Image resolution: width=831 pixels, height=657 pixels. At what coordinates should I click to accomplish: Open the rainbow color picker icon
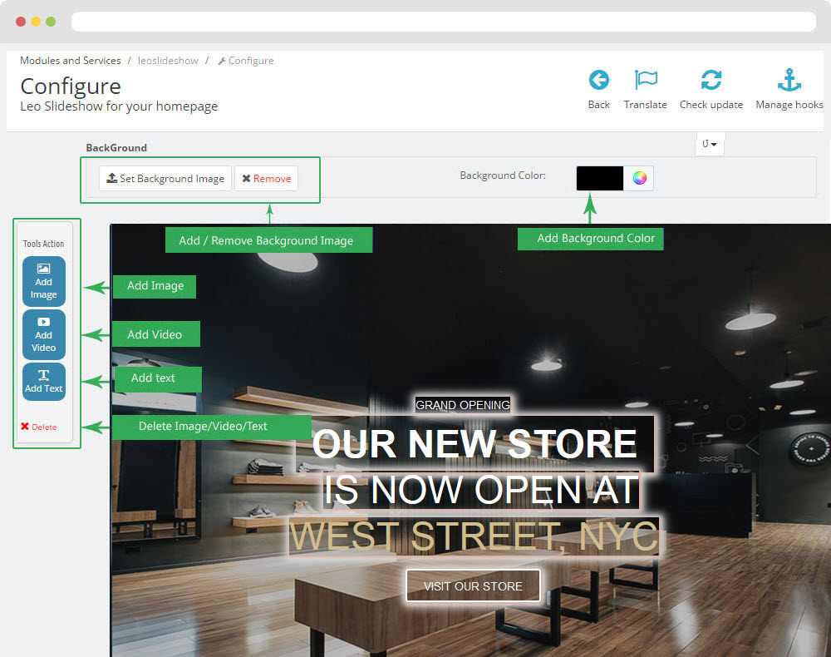(x=639, y=178)
